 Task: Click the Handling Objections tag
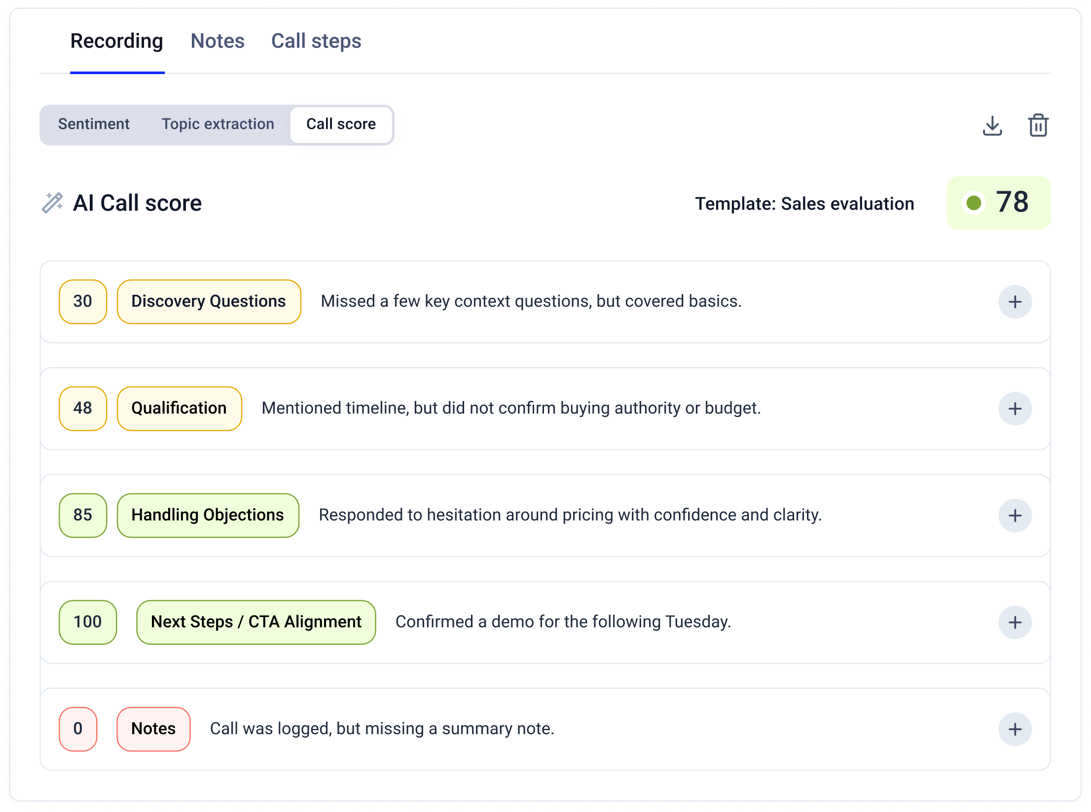(208, 515)
